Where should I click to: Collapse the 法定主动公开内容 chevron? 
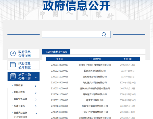click(36, 78)
